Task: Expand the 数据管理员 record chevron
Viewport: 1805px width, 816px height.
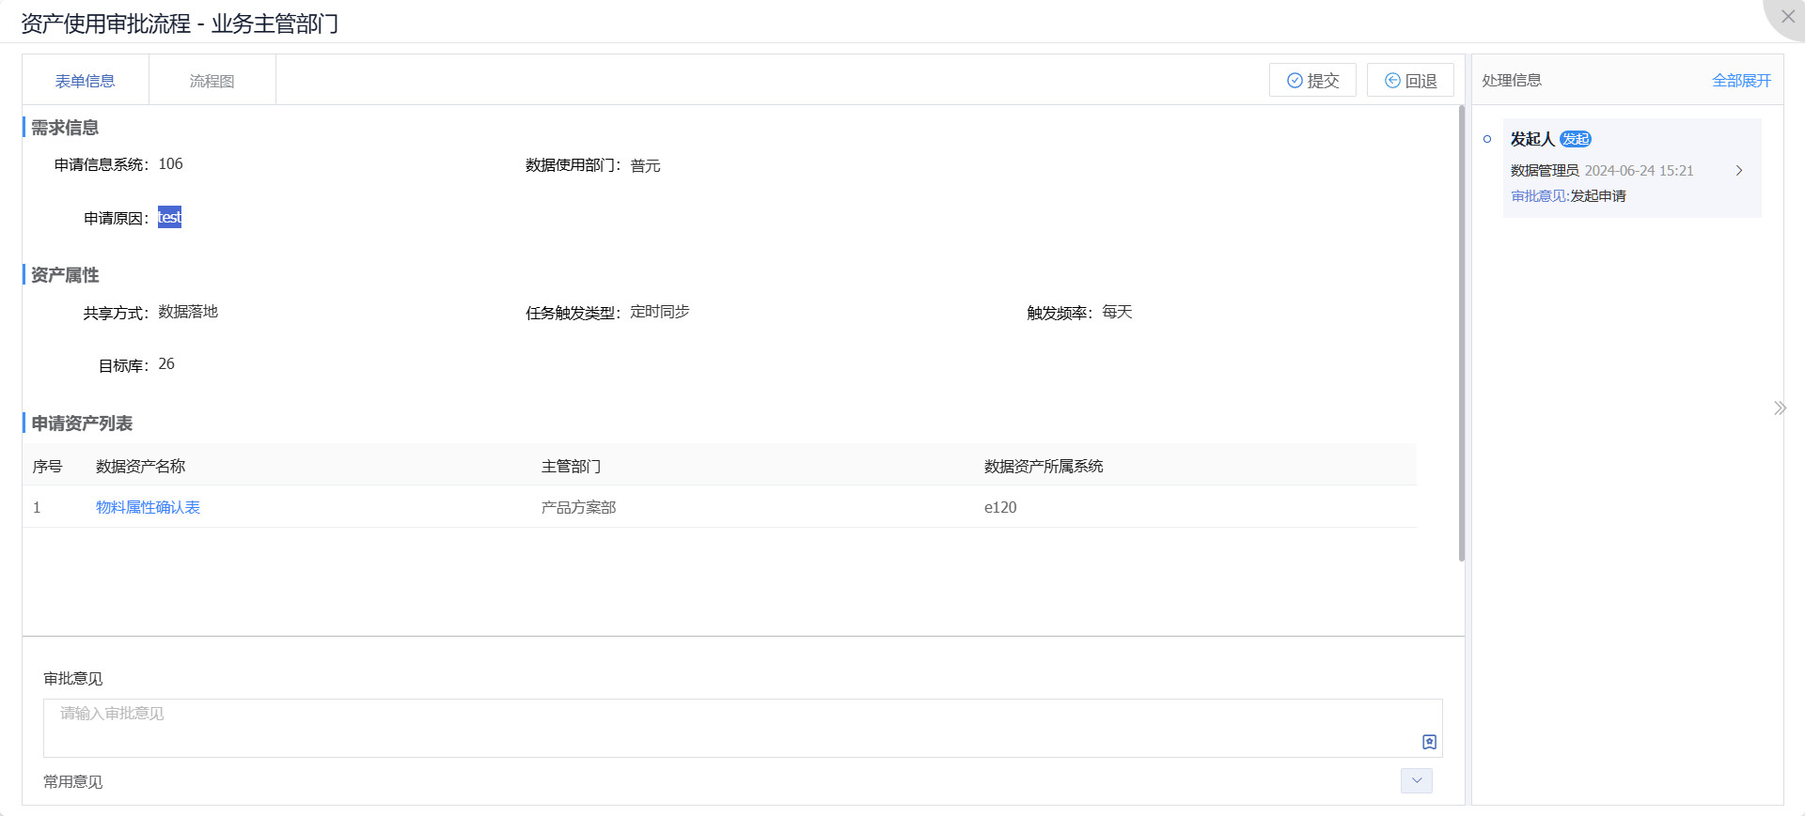Action: tap(1738, 171)
